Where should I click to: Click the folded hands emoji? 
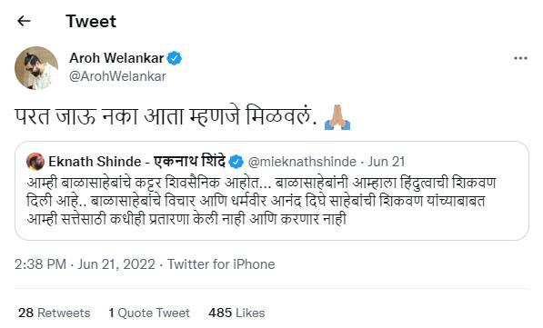pos(337,117)
